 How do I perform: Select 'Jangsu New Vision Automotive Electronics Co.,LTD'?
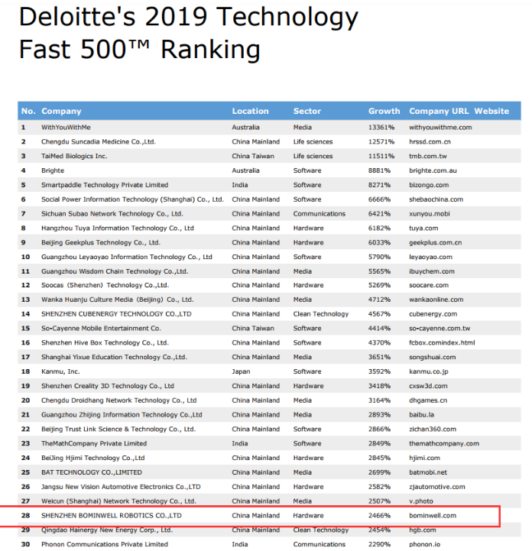pyautogui.click(x=121, y=487)
